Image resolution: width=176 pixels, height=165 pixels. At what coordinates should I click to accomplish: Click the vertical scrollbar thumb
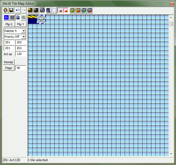(x=171, y=24)
